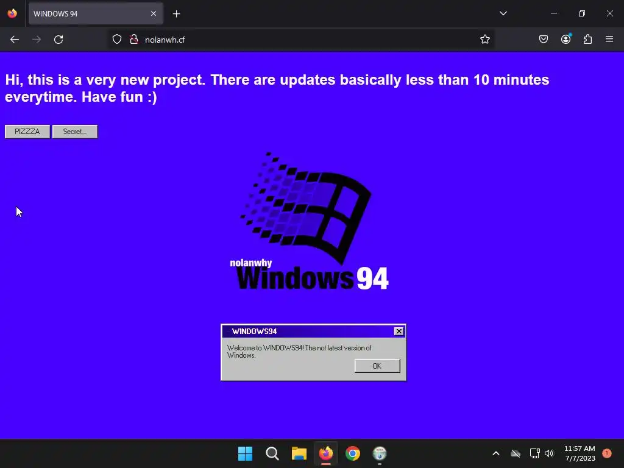624x468 pixels.
Task: Close the WINDOWS94 dialog with X
Action: [399, 331]
